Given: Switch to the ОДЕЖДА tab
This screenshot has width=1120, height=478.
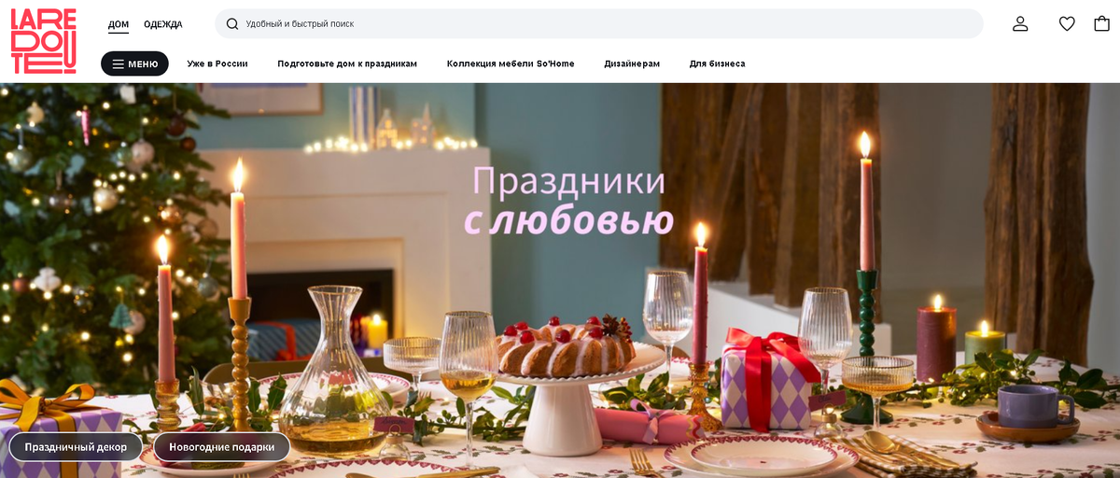Looking at the screenshot, I should click(x=163, y=24).
